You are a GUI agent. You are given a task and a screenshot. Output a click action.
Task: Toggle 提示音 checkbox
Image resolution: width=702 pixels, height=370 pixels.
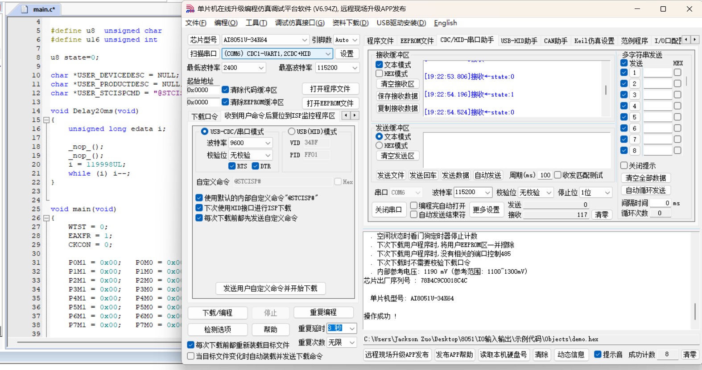click(598, 354)
